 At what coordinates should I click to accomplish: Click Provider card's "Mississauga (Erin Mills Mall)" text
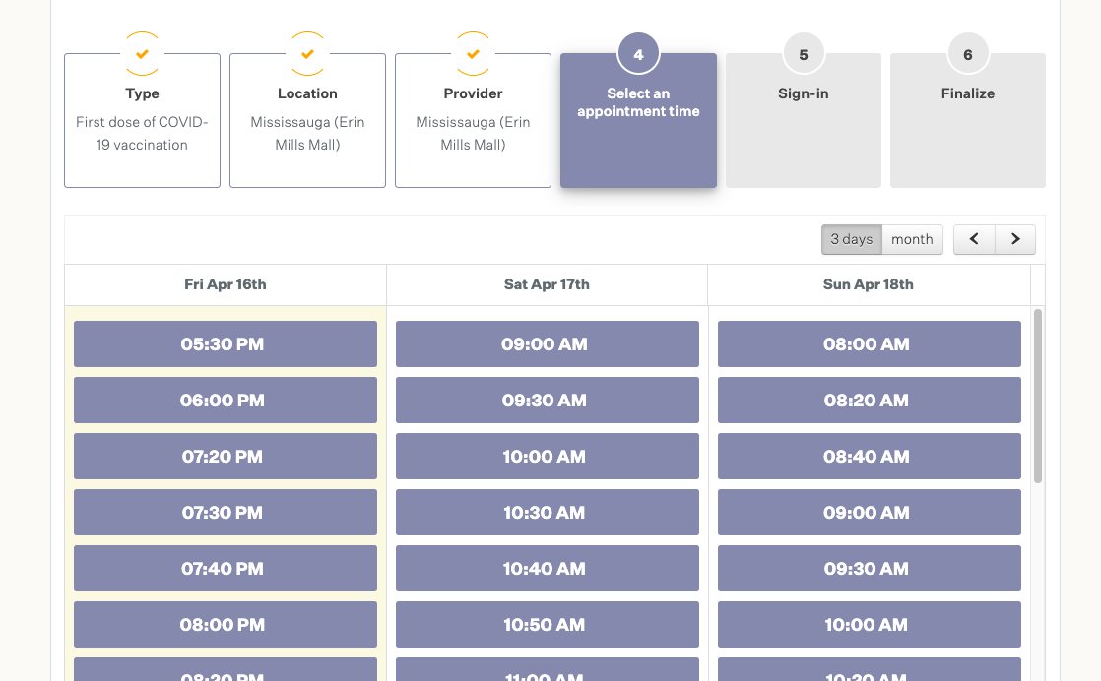coord(474,133)
